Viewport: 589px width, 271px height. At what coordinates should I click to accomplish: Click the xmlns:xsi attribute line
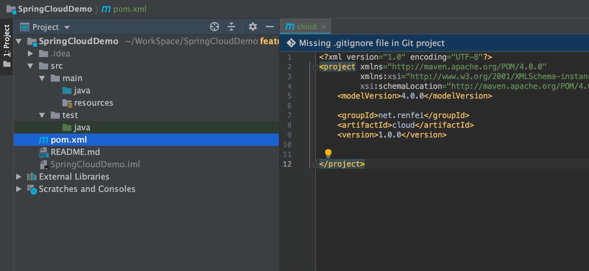point(474,77)
